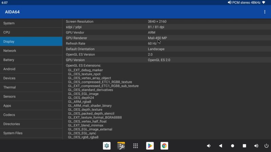
Task: Select the OpenGL ES Version label
Action: (x=80, y=54)
